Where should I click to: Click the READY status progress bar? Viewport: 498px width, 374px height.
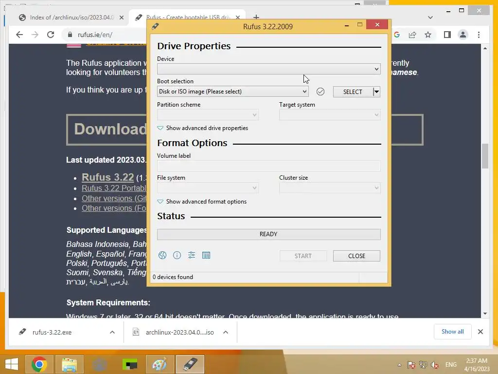(x=268, y=234)
